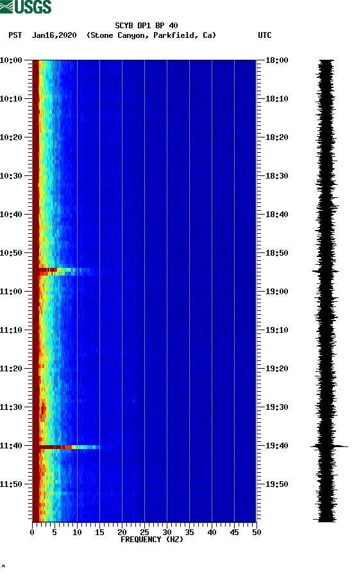The image size is (354, 573).
Task: Click the '10:00' PST time label
Action: 11,60
